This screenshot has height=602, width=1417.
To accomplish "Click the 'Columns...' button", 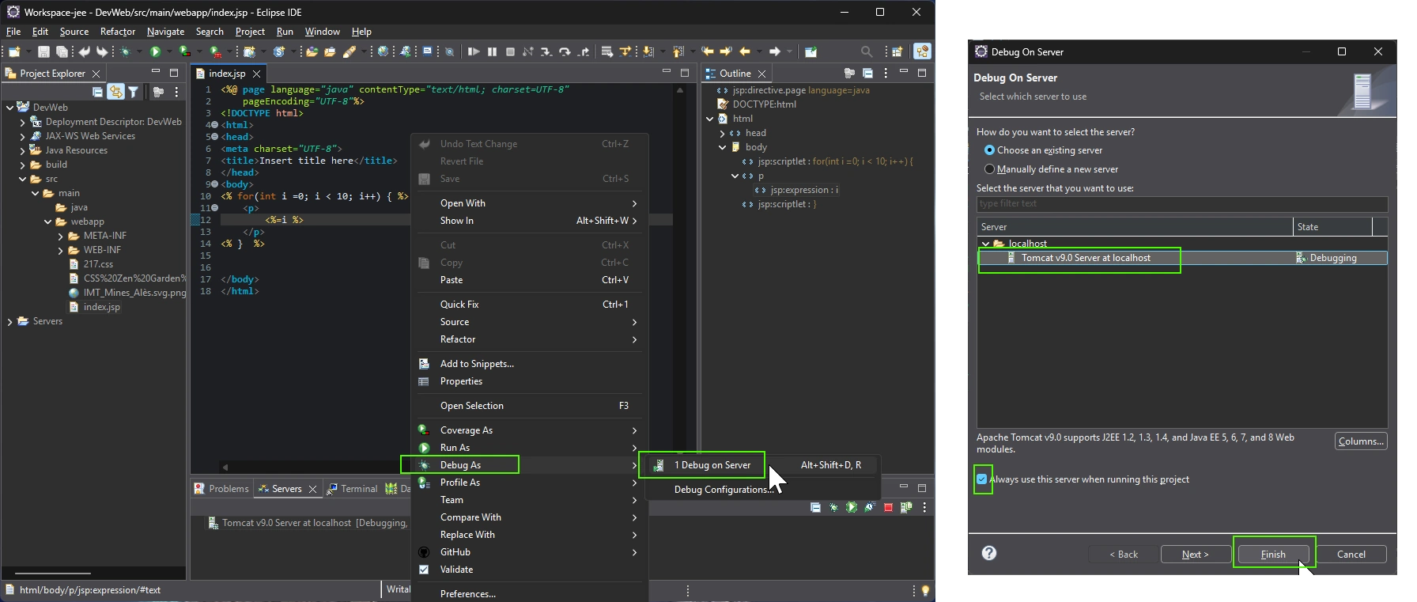I will 1361,441.
